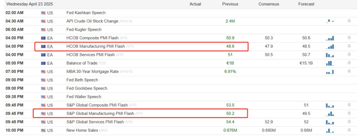Screen dimensions: 360x136
Task: Click the bell icon for API Crude Oil Stock Change
Action: coord(349,21)
